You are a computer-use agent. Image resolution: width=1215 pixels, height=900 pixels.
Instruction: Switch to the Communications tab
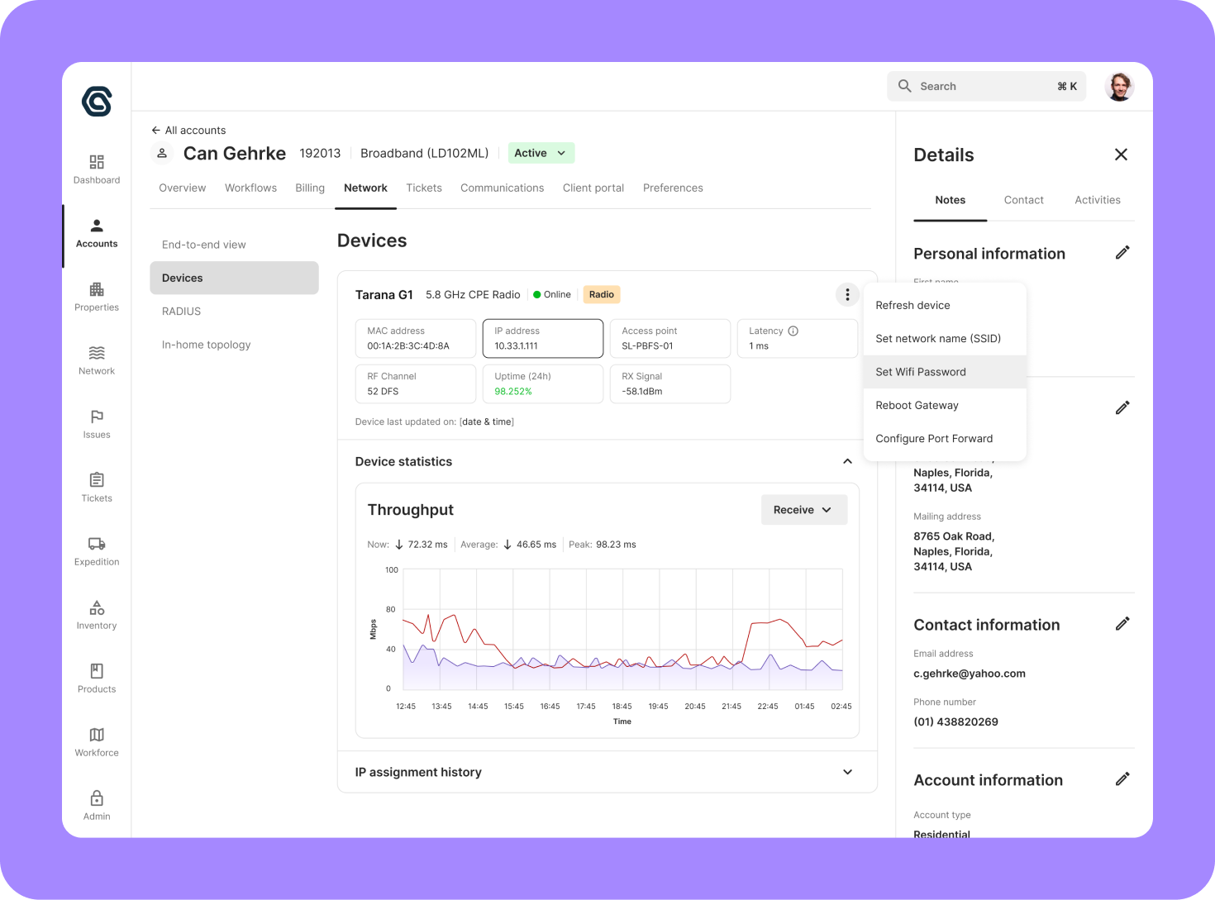pyautogui.click(x=503, y=188)
